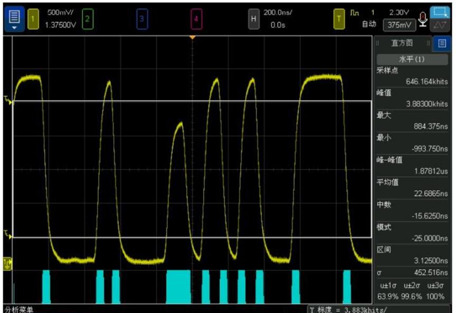Click the waveform cursor icon below zoom box
456x313 pixels.
(x=441, y=25)
